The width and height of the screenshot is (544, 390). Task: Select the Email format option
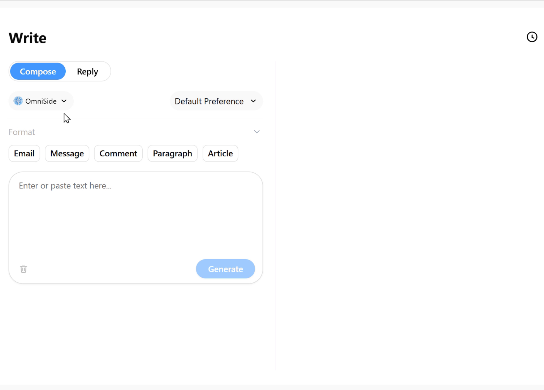tap(24, 153)
